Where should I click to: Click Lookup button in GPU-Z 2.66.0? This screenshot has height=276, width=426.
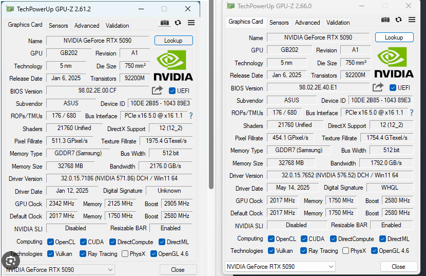(x=394, y=38)
